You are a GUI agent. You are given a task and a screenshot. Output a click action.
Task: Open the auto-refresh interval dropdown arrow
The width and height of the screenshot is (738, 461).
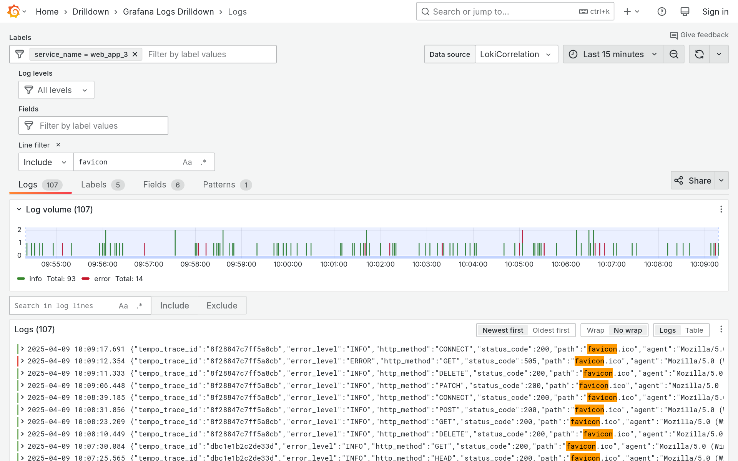[x=719, y=54]
